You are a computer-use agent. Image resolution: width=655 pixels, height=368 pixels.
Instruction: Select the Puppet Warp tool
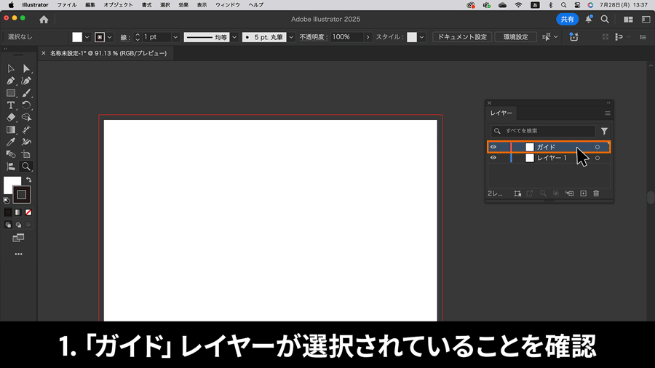[x=26, y=142]
